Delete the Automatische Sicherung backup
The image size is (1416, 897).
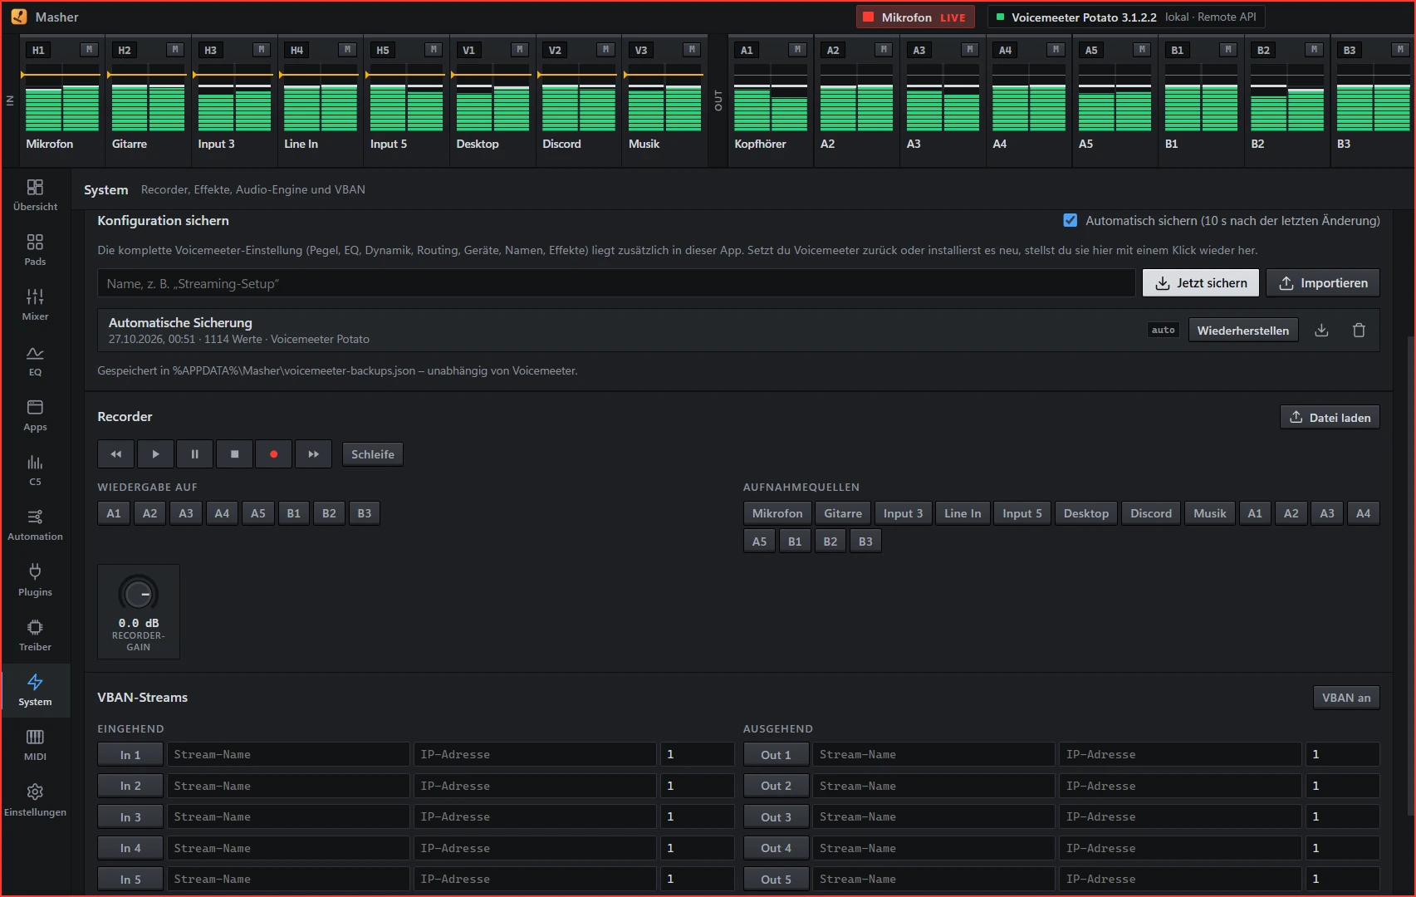[x=1359, y=331]
